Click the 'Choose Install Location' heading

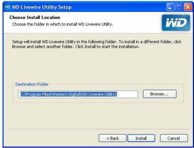coord(35,17)
